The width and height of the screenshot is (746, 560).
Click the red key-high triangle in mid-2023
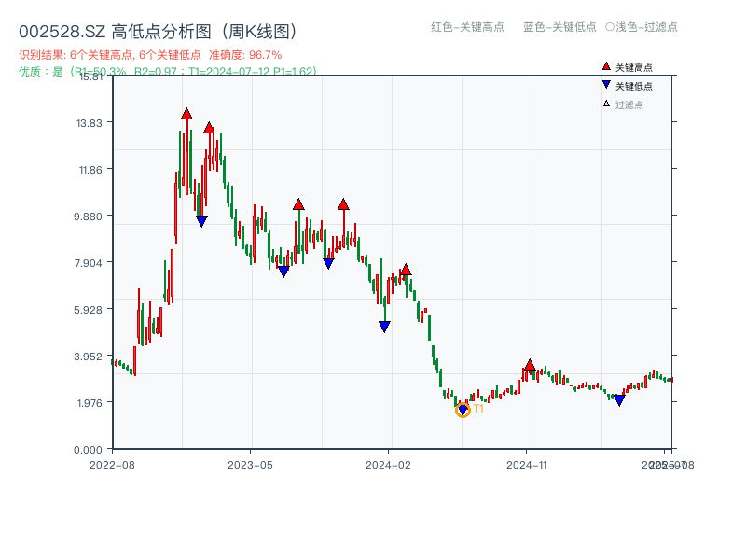point(298,203)
